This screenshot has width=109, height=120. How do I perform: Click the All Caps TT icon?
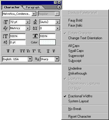[x=22, y=51]
